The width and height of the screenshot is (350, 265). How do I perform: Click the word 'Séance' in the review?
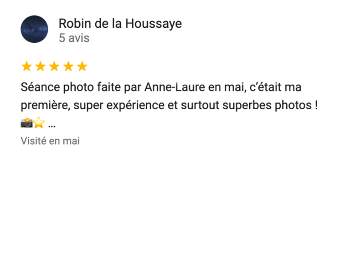40,87
